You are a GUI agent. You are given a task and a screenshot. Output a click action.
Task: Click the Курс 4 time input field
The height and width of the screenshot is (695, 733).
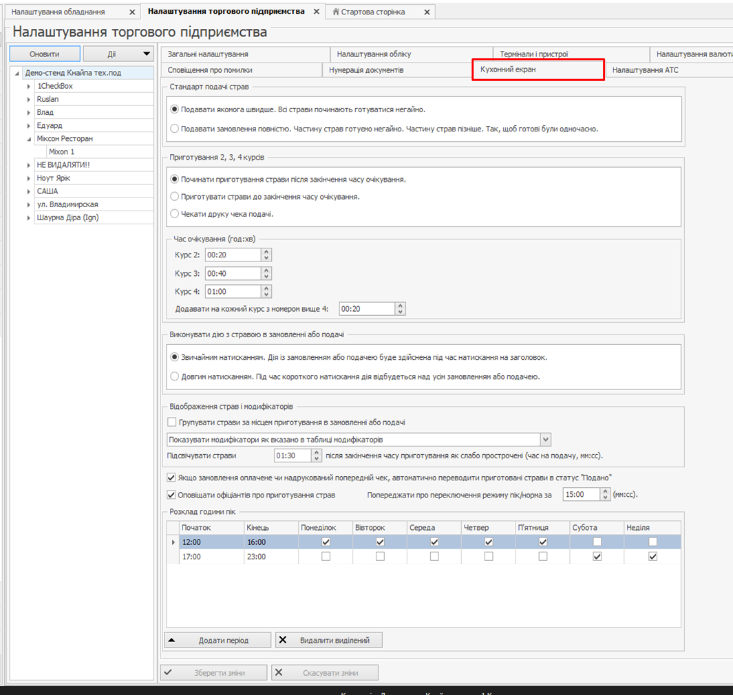[x=233, y=291]
